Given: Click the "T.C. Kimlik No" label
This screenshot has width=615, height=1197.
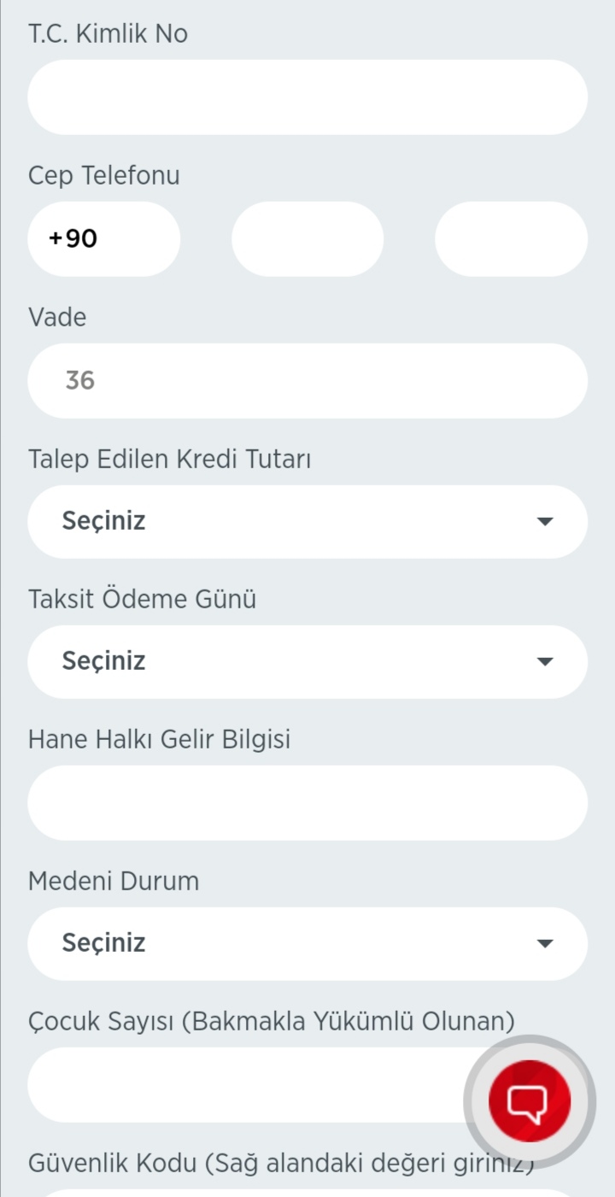Looking at the screenshot, I should 108,34.
